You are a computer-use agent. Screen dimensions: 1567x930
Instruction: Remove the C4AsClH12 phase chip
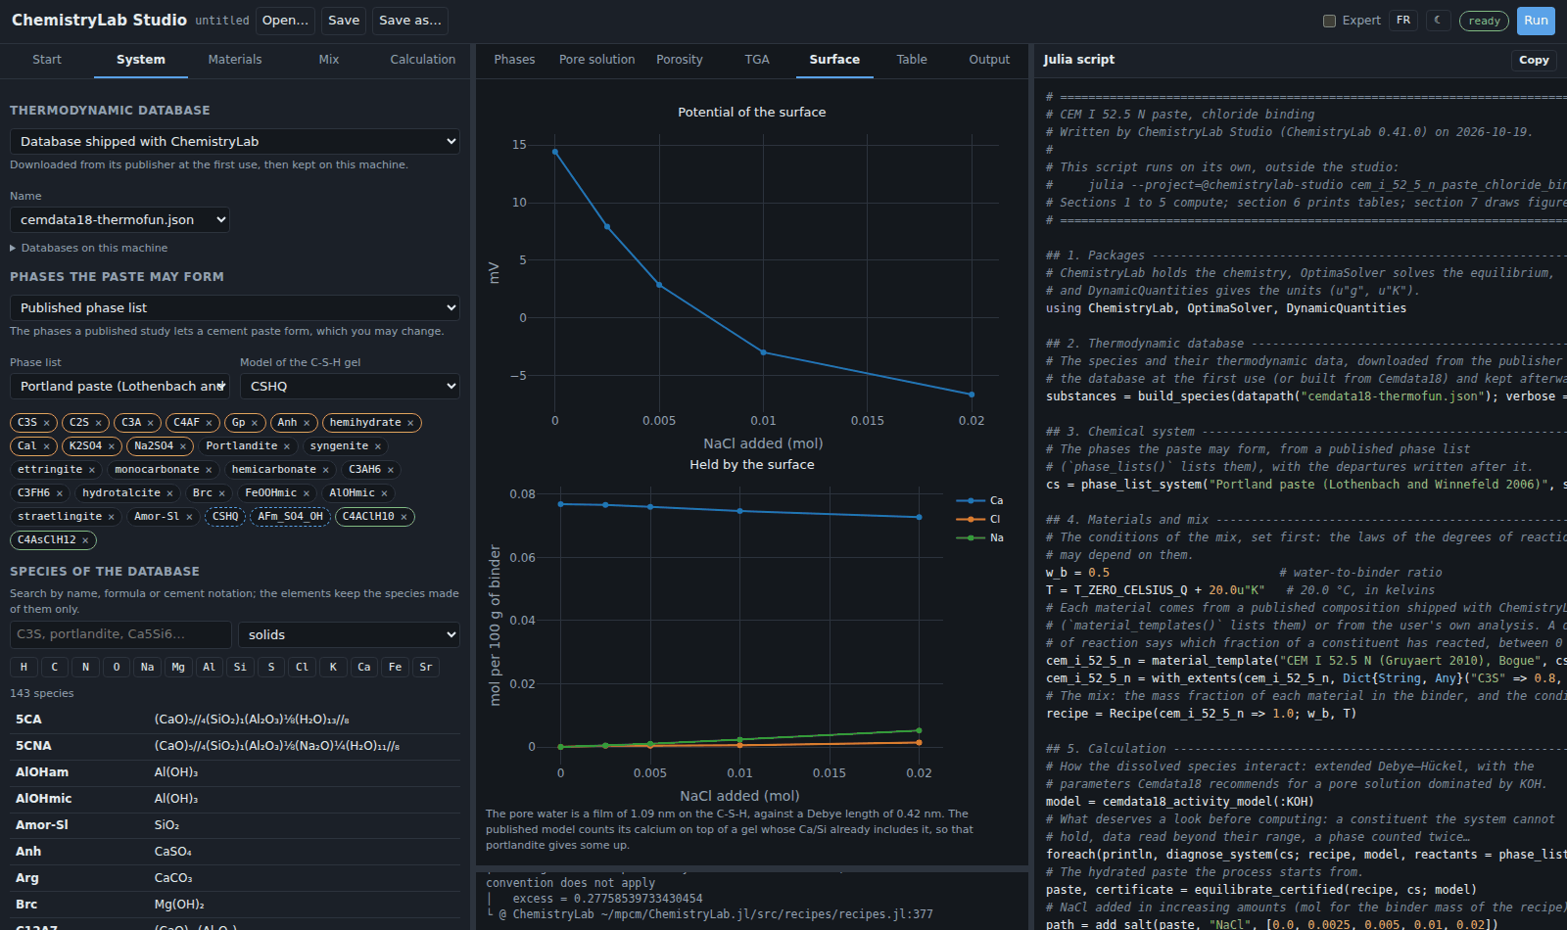click(85, 540)
